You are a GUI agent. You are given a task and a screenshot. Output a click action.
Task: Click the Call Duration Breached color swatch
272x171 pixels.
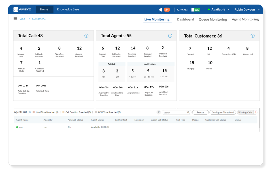point(63,112)
